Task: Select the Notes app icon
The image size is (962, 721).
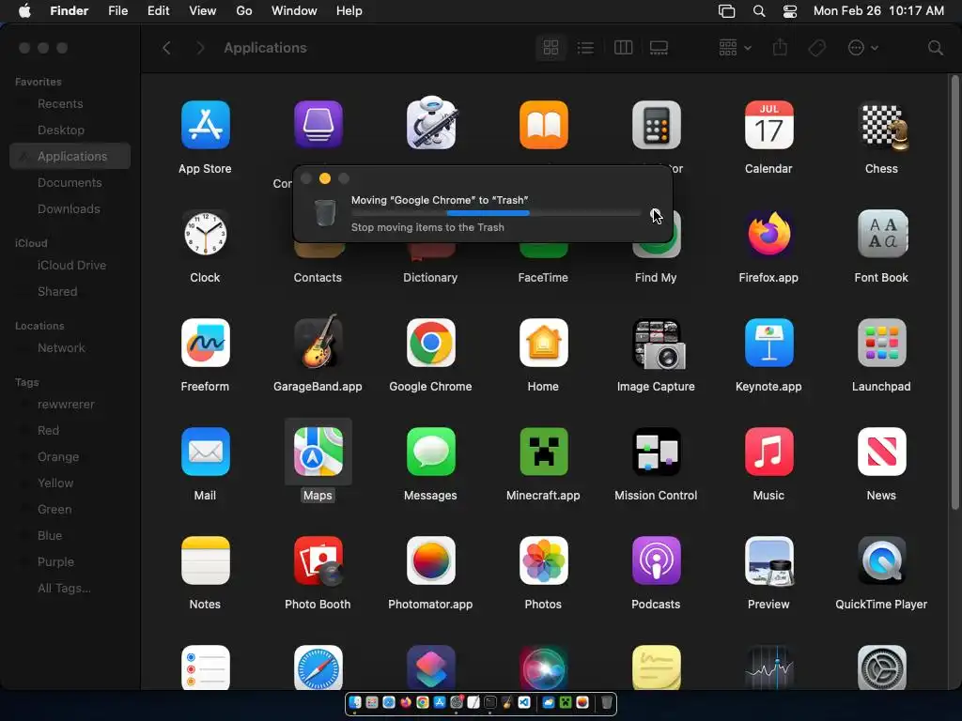Action: click(205, 560)
